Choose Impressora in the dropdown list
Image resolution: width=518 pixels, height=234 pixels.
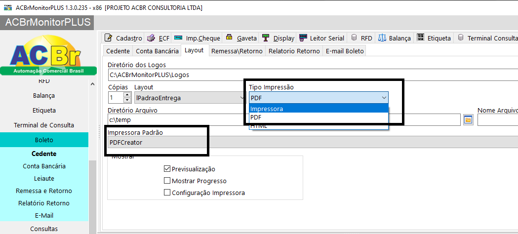pyautogui.click(x=319, y=109)
